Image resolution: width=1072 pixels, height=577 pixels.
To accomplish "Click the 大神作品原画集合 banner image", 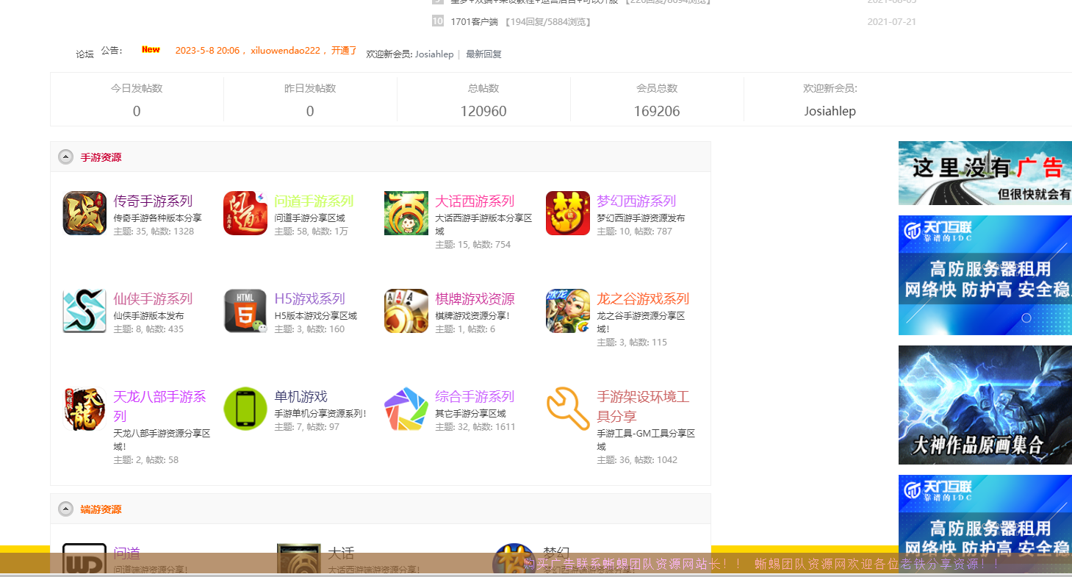I will (x=985, y=405).
